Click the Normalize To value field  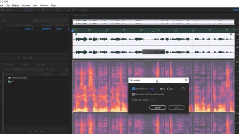click(152, 89)
